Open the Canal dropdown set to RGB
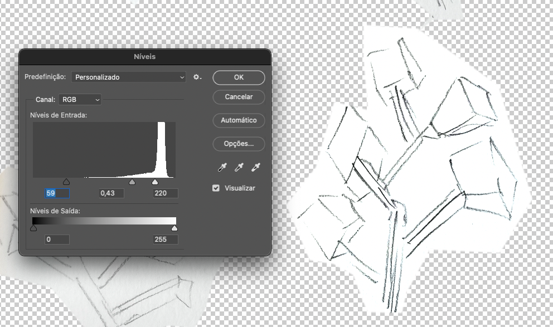553x327 pixels. click(x=80, y=100)
